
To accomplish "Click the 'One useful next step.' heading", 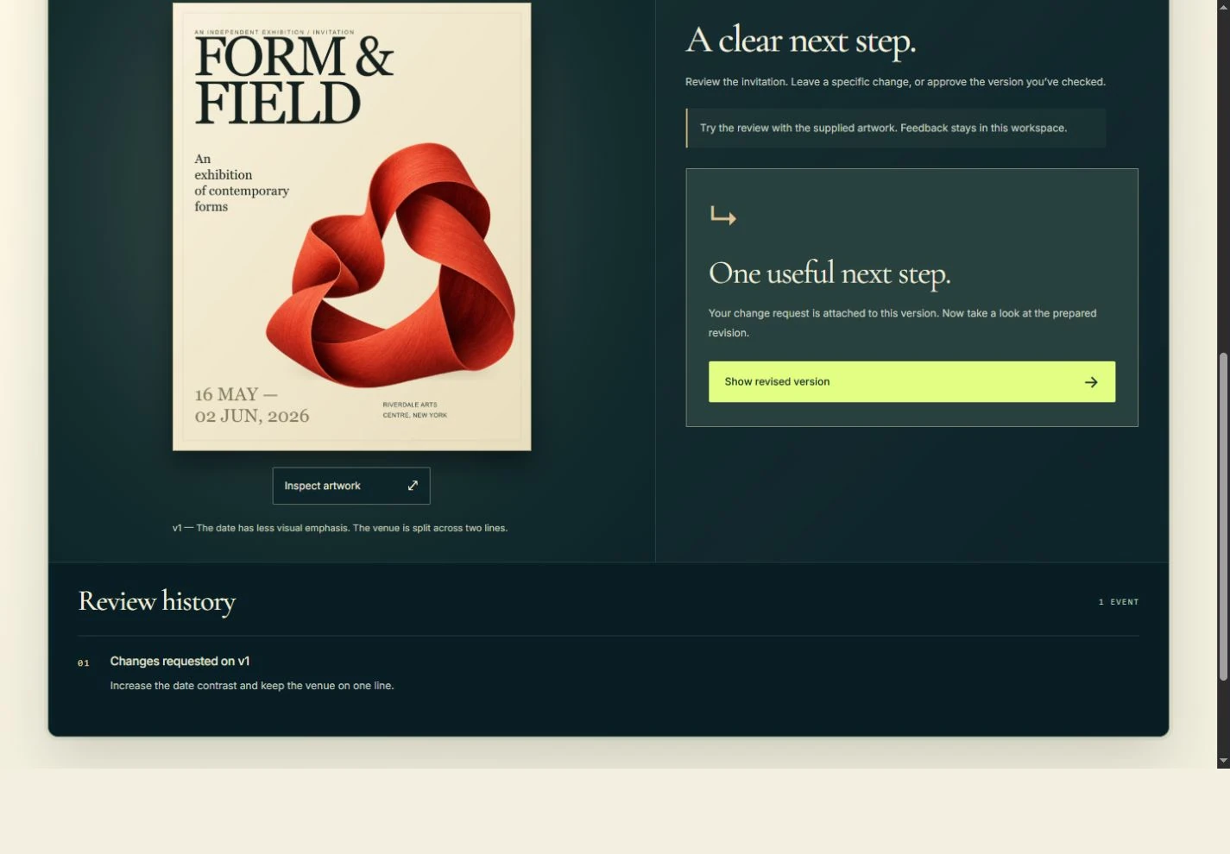I will 829,273.
